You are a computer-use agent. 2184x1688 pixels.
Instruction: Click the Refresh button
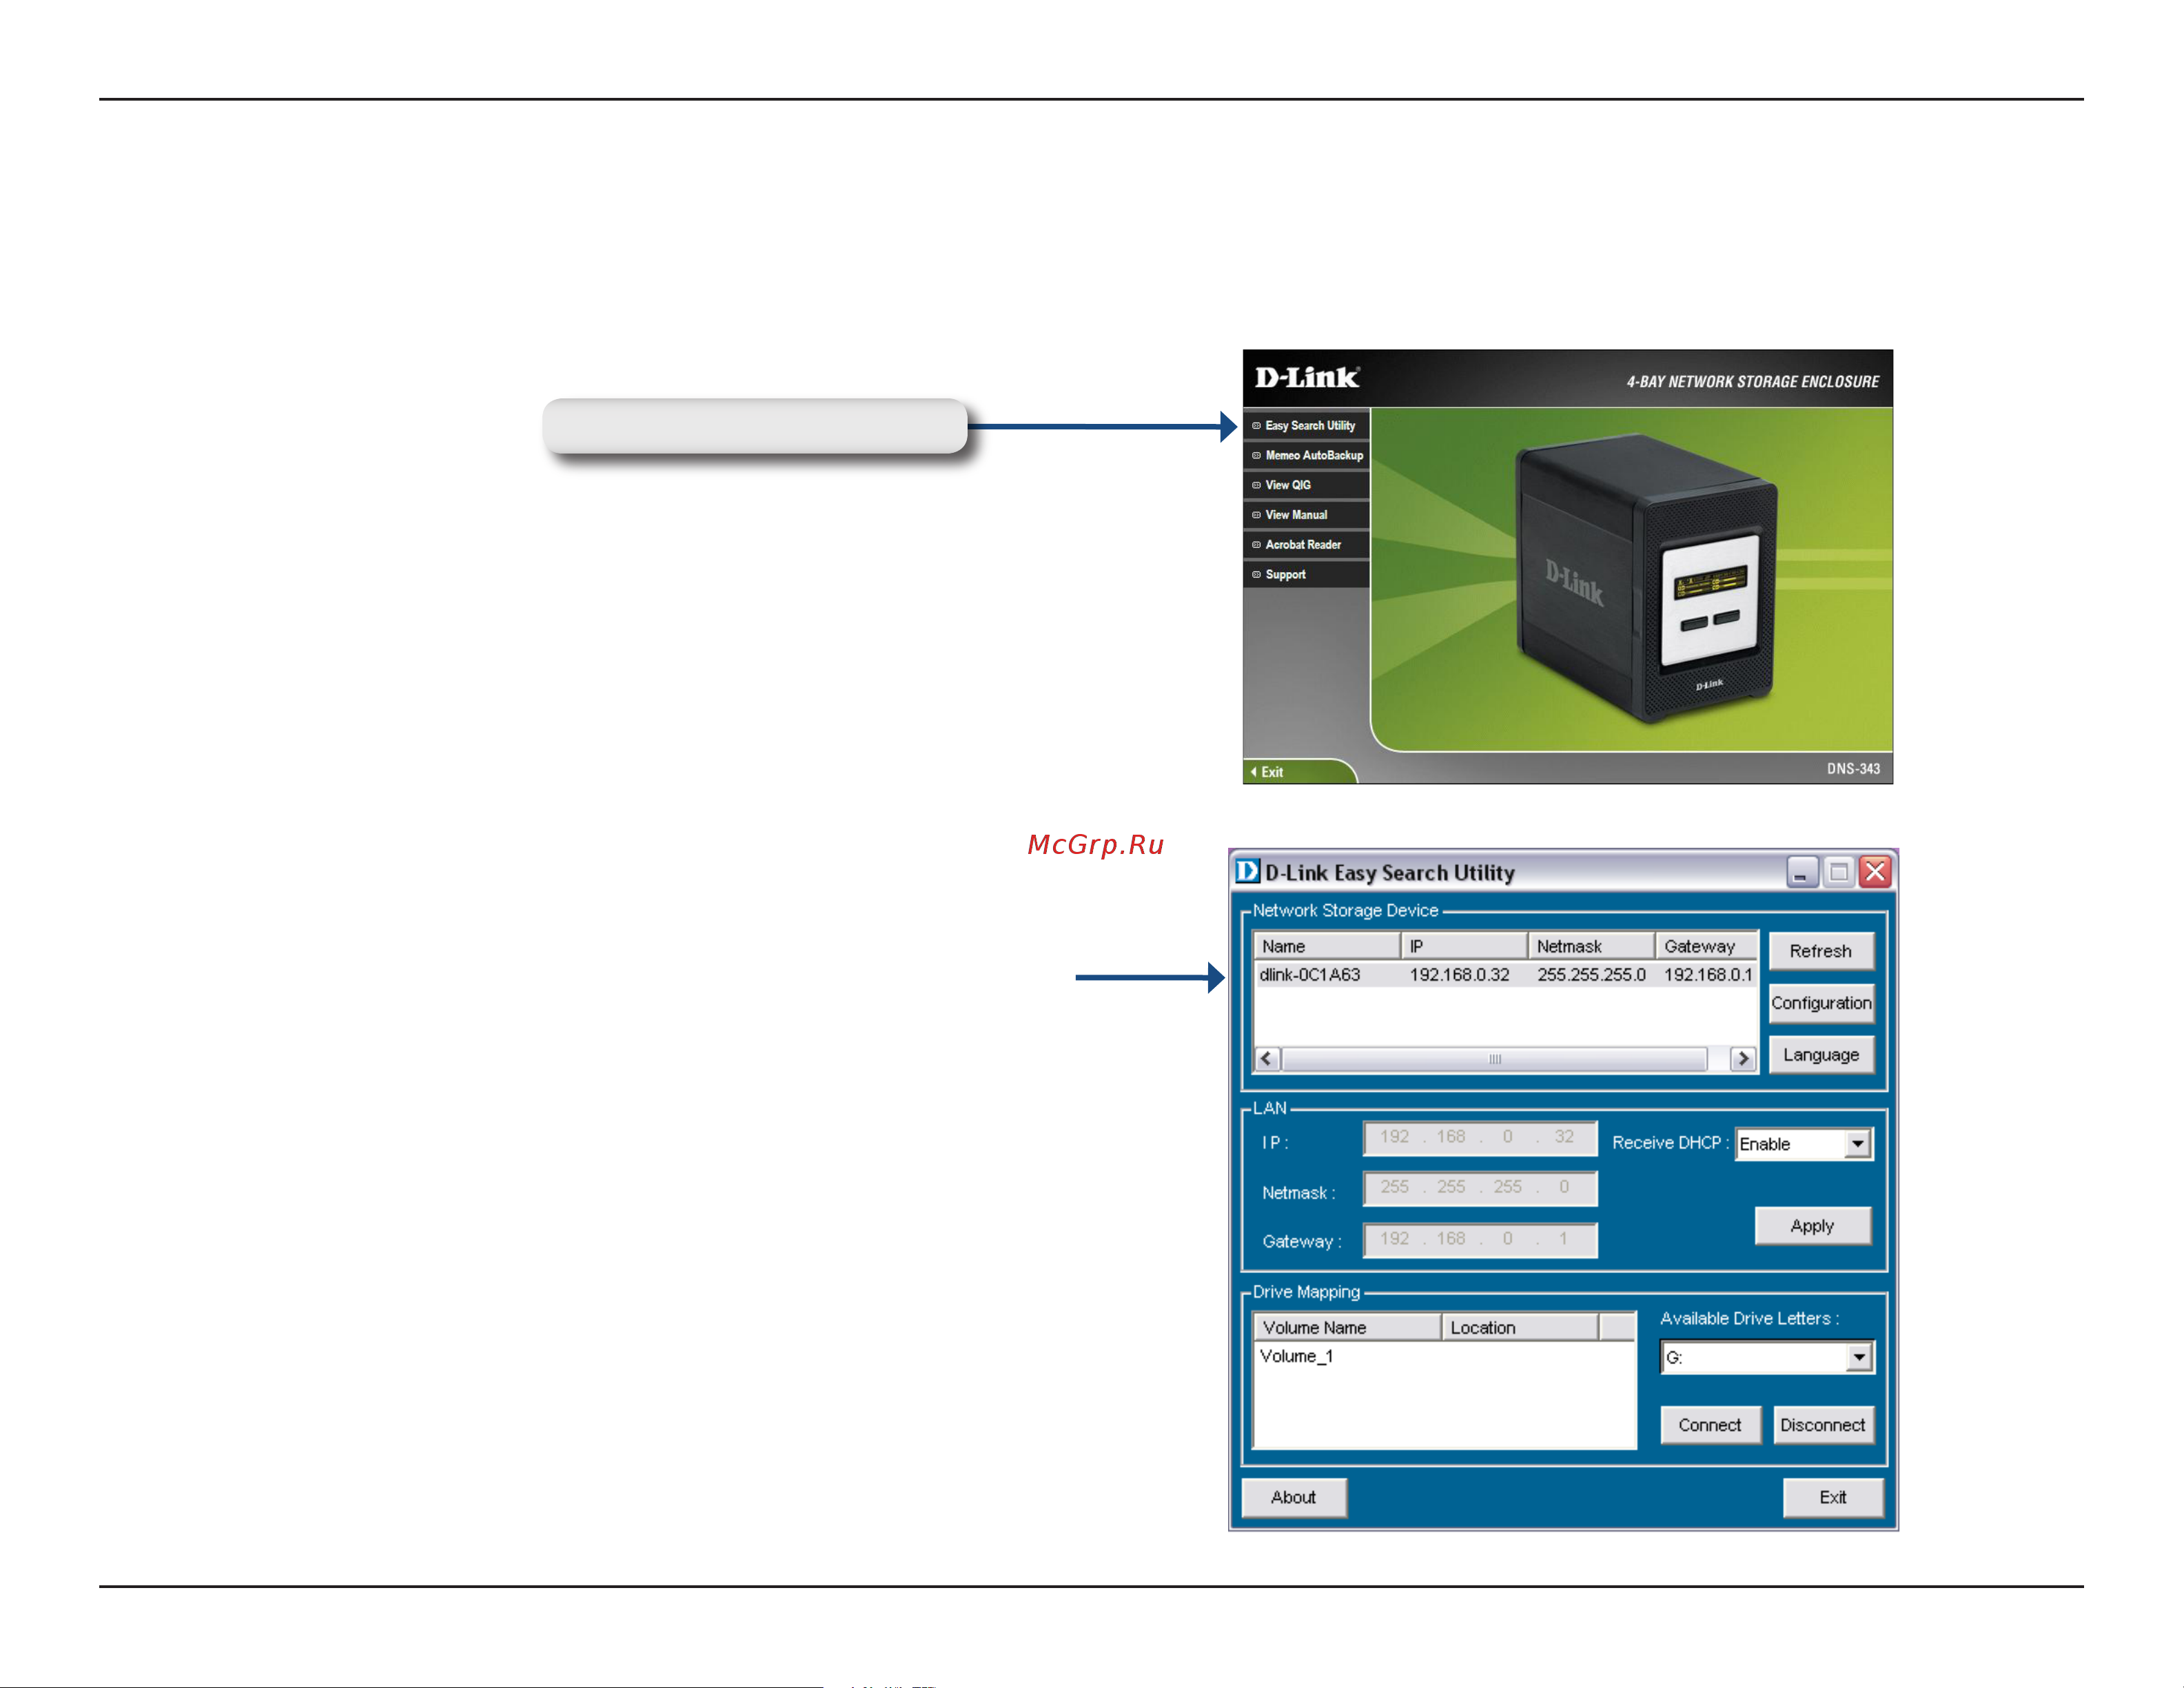(1820, 951)
